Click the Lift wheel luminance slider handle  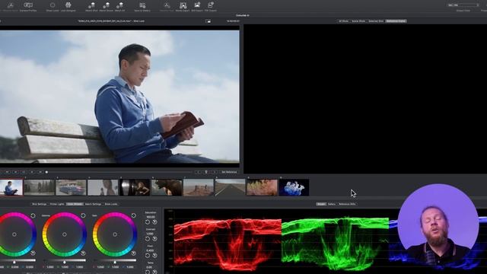point(14,262)
